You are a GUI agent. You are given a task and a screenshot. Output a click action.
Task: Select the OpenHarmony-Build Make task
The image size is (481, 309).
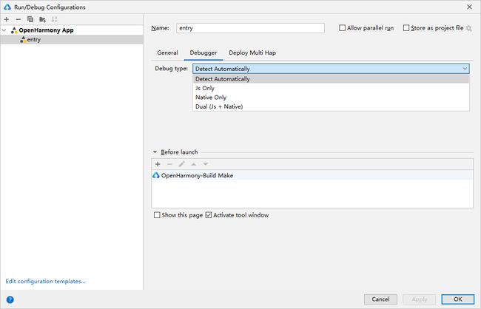pos(312,175)
